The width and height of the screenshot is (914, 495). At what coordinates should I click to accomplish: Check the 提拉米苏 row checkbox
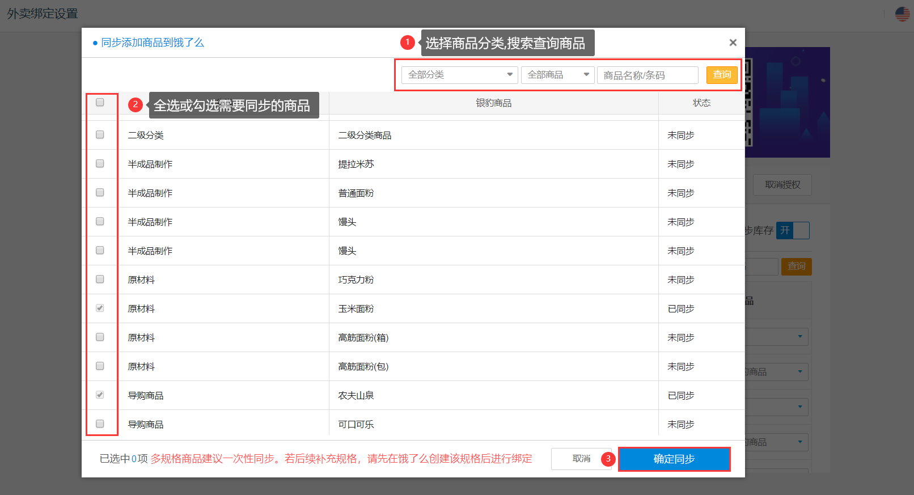pyautogui.click(x=100, y=164)
